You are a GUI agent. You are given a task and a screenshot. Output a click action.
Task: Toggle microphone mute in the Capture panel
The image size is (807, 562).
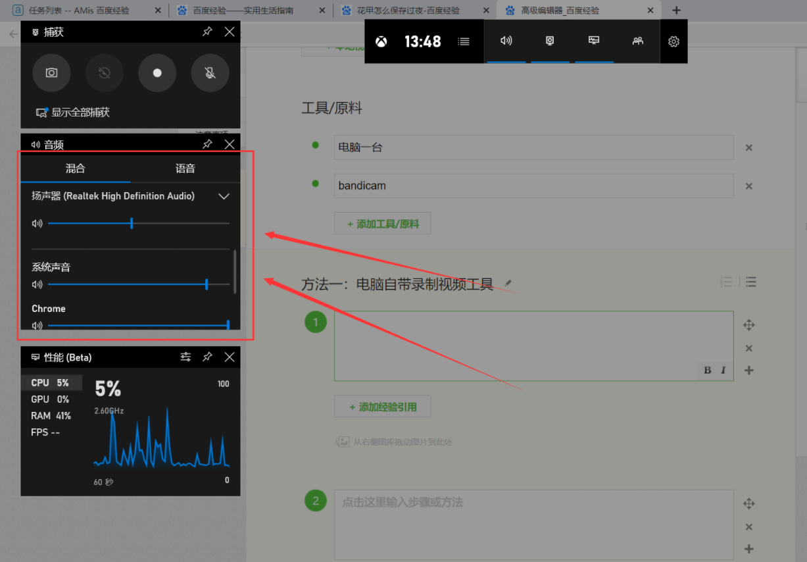tap(210, 73)
